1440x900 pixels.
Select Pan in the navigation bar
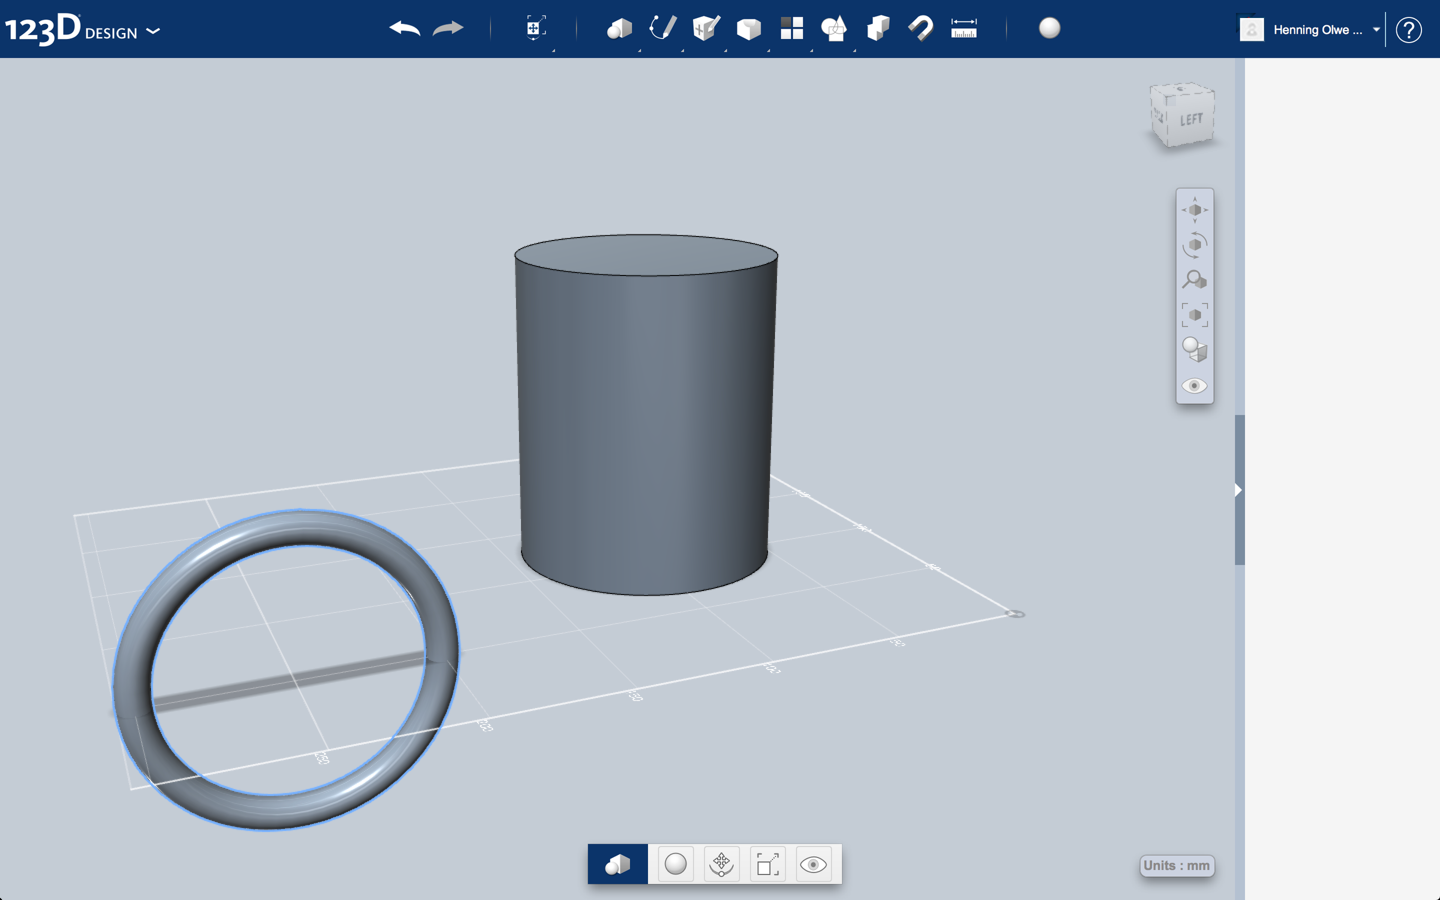(1195, 210)
